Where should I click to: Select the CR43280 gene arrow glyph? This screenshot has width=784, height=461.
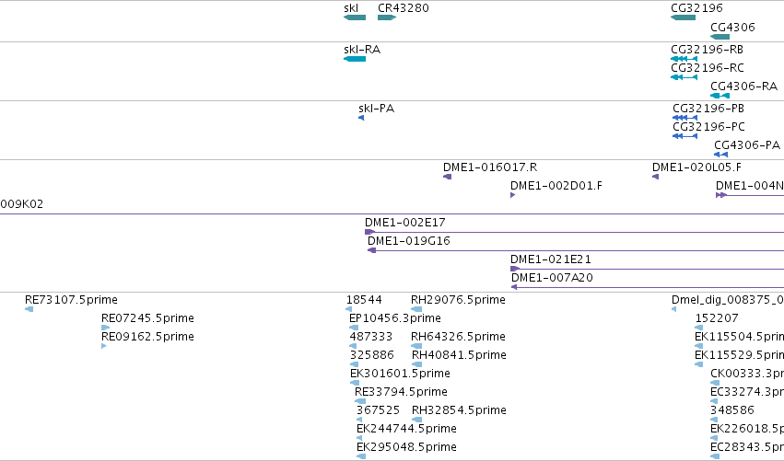click(x=387, y=17)
